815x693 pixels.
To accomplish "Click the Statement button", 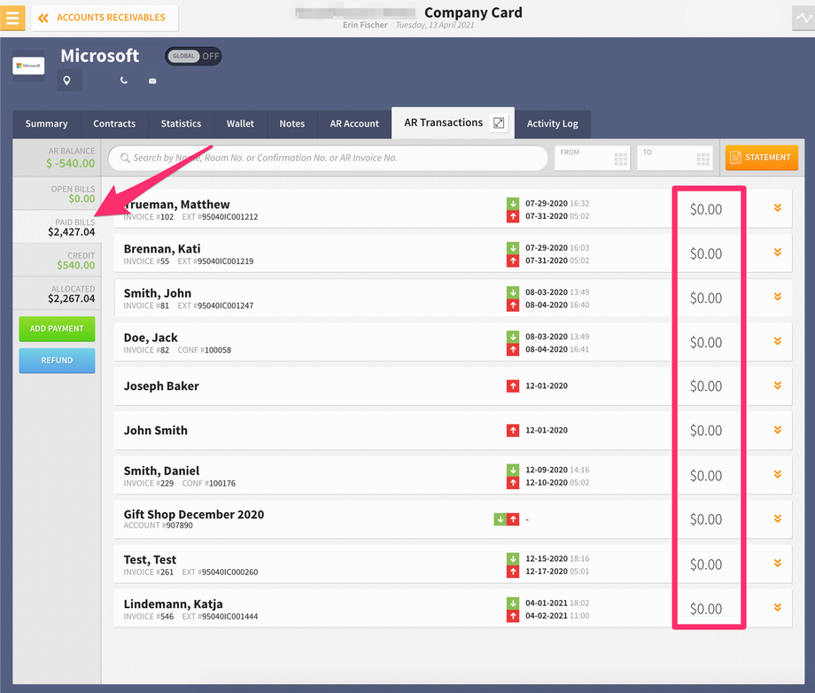I will [762, 158].
